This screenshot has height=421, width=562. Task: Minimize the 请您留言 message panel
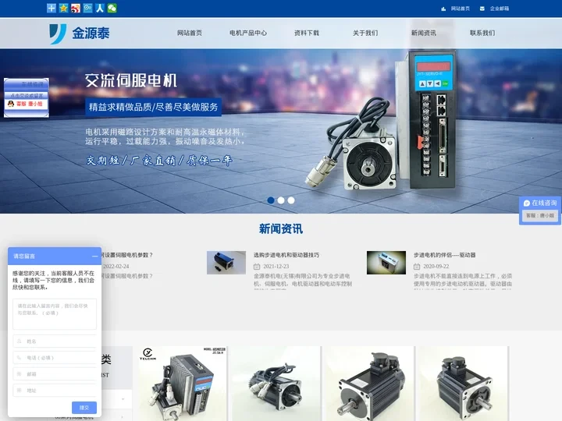tap(94, 256)
